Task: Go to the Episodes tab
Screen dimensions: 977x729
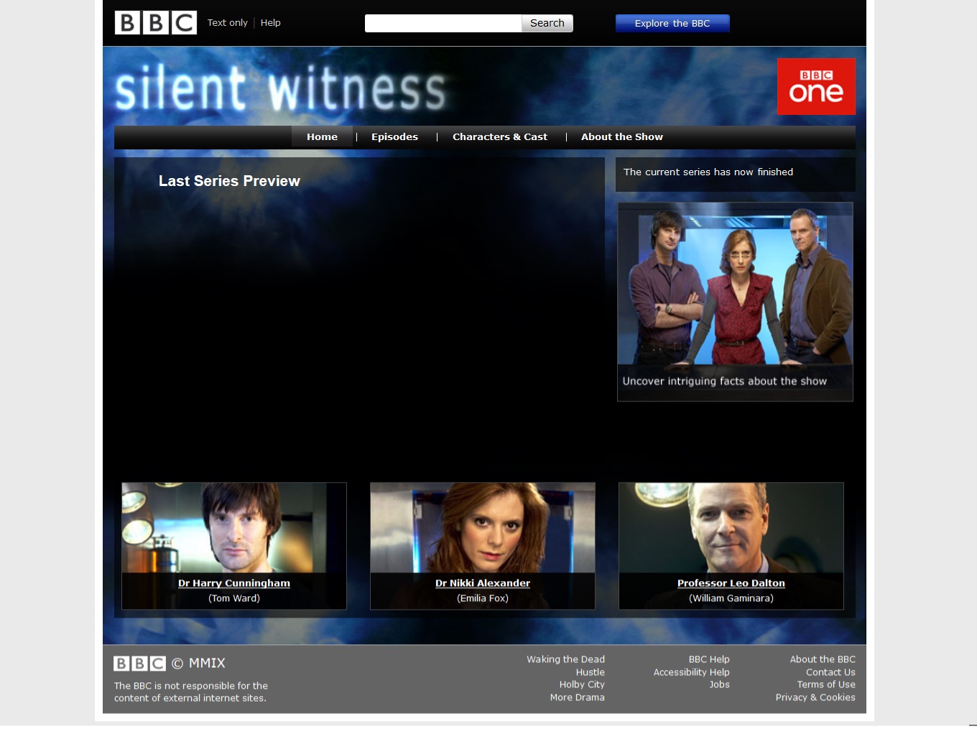Action: click(394, 136)
